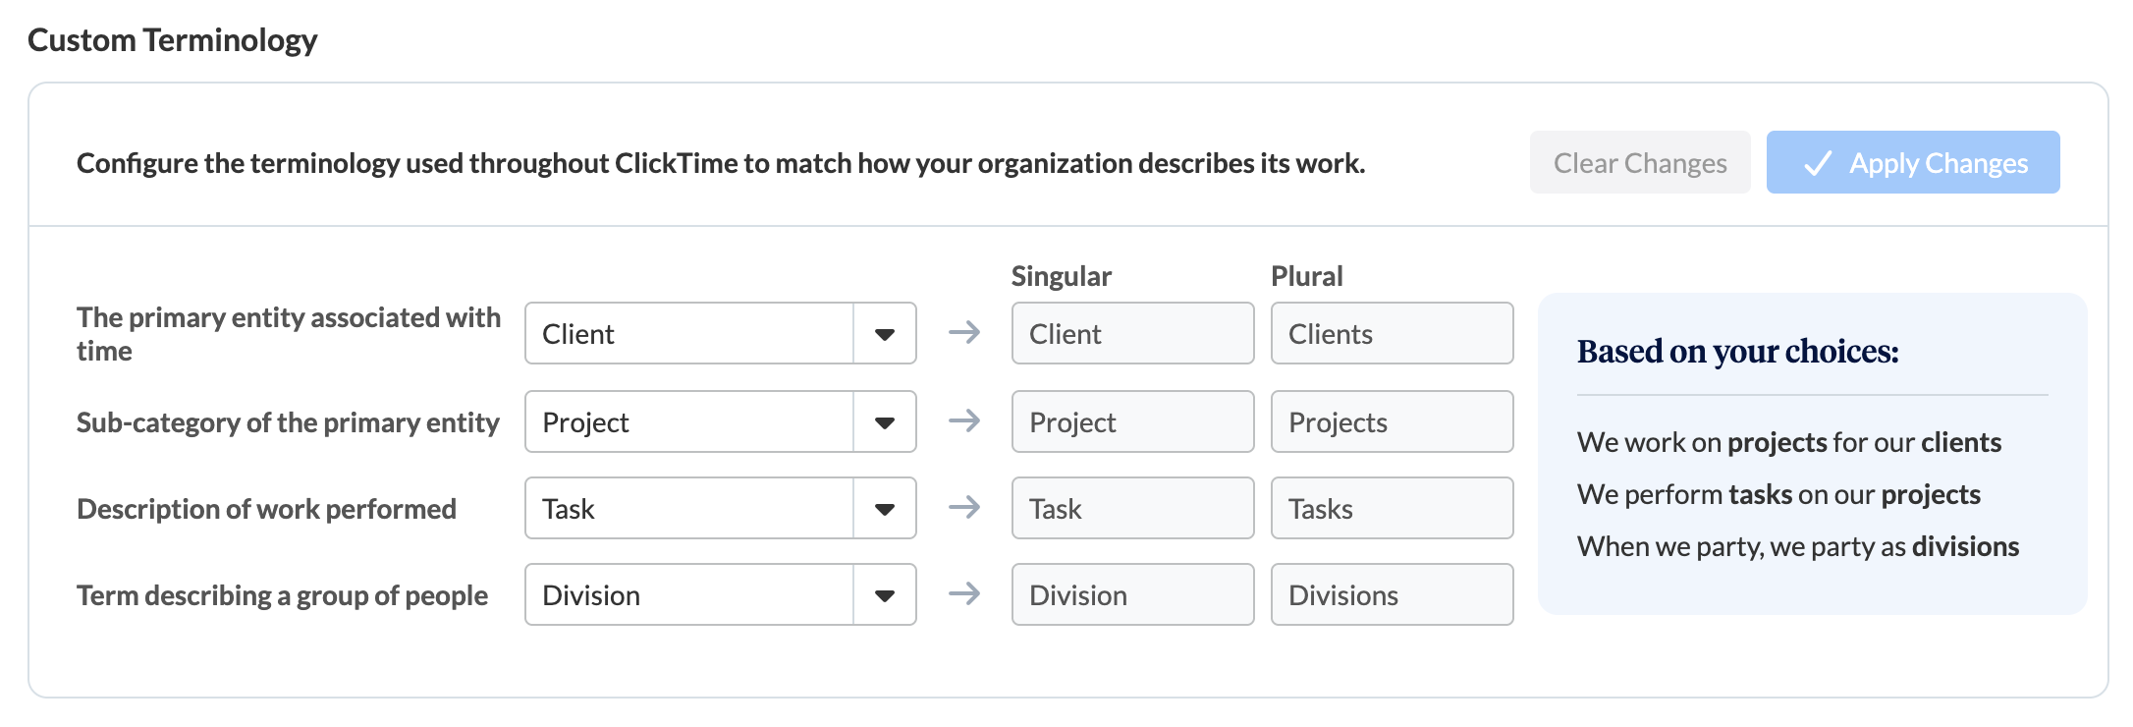Click the singular Client input field

point(1132,333)
